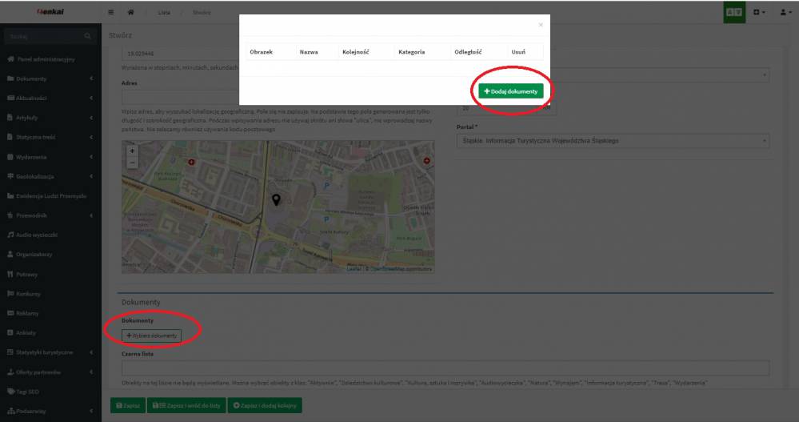The width and height of the screenshot is (799, 422).
Task: Click the search magnifier icon in sidebar
Action: [88, 37]
